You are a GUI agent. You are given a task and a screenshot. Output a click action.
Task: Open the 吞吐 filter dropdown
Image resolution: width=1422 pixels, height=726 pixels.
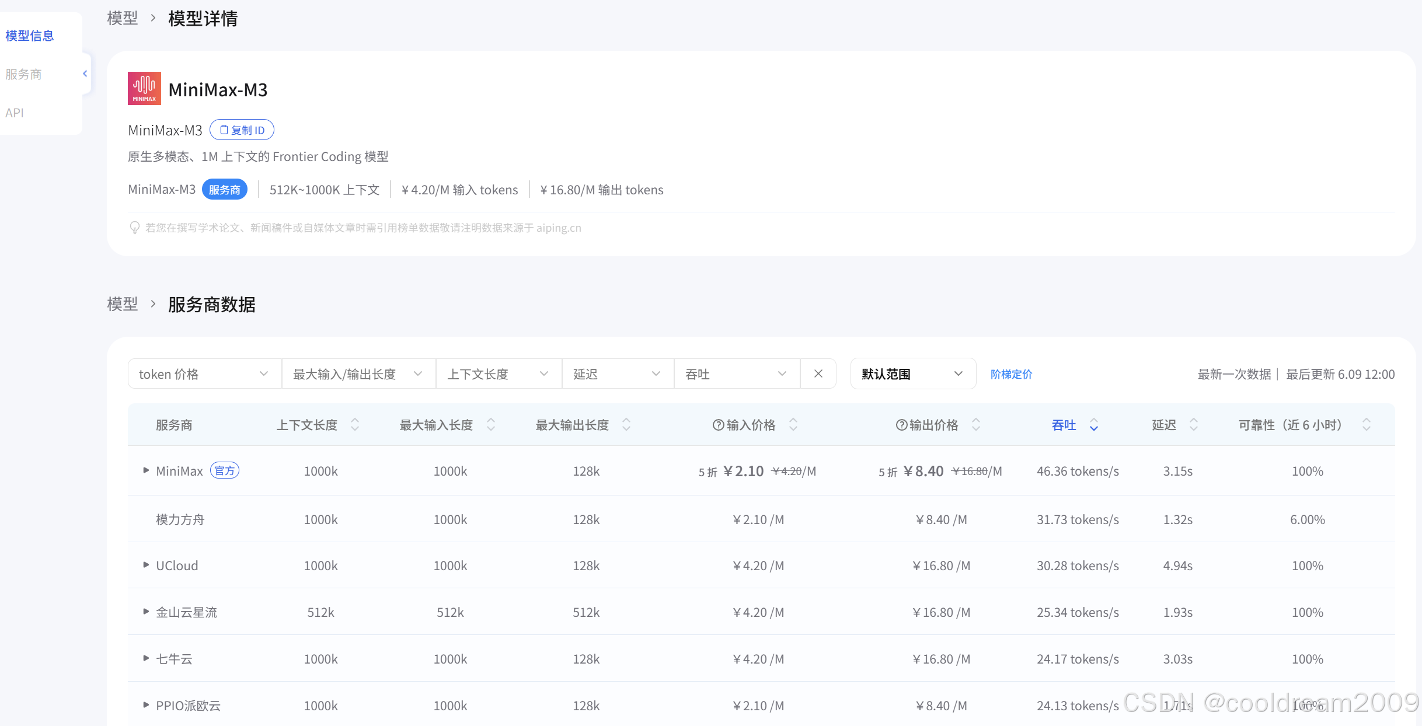[737, 374]
